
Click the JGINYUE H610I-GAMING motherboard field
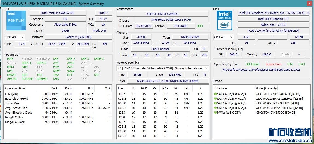click(162, 14)
